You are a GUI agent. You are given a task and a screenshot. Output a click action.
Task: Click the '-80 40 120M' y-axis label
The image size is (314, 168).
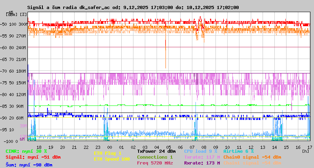tap(13, 95)
